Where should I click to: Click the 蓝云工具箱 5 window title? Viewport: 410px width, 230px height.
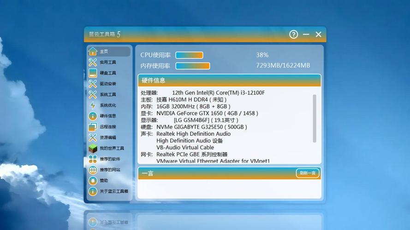[x=105, y=34]
